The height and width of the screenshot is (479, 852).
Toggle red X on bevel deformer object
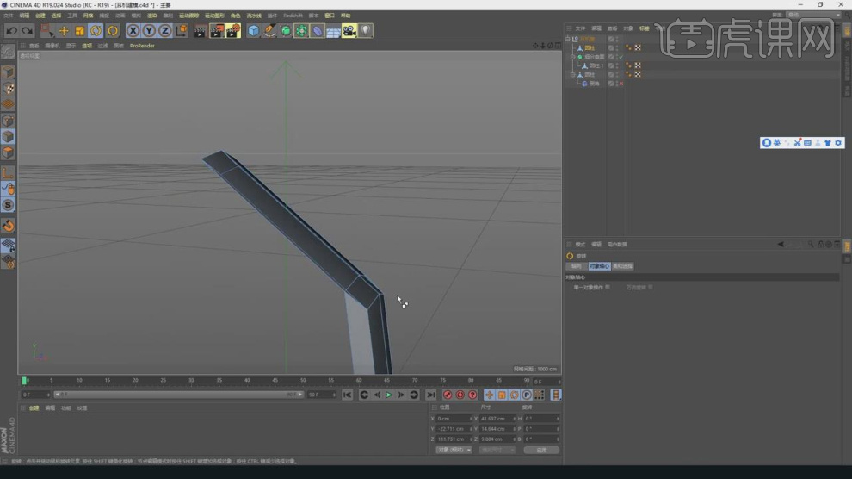(x=620, y=84)
